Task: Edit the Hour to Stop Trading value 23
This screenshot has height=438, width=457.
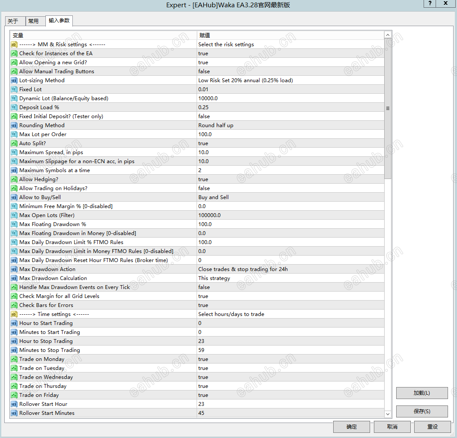Action: (290, 341)
